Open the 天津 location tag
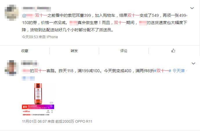The height and width of the screenshot is (131, 200). 180,71
